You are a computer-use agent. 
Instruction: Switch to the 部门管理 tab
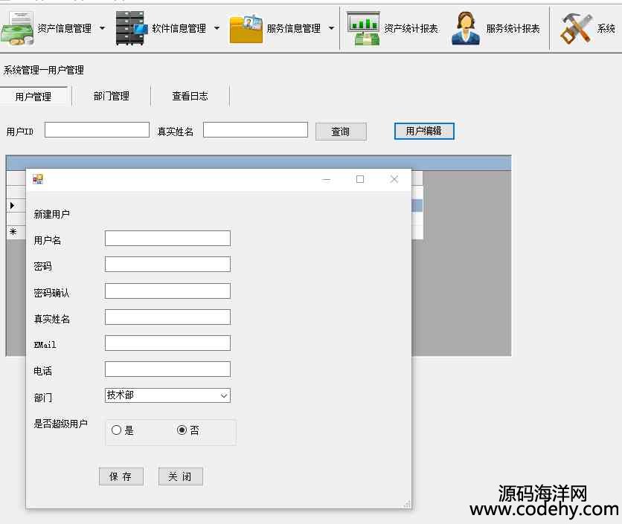pos(112,96)
